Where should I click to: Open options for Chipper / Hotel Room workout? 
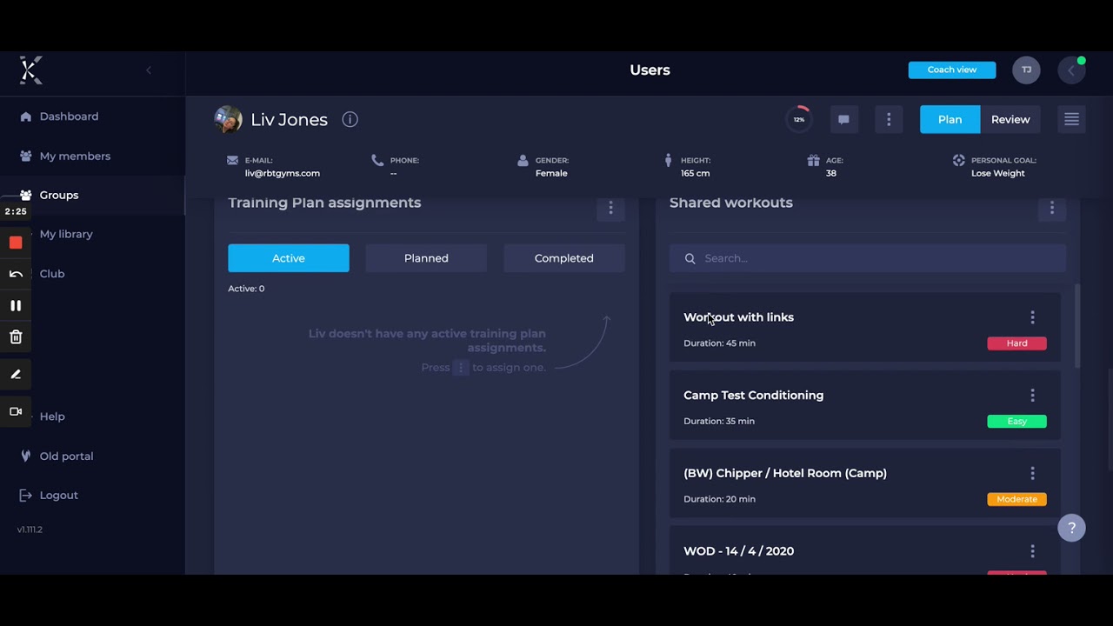1033,474
